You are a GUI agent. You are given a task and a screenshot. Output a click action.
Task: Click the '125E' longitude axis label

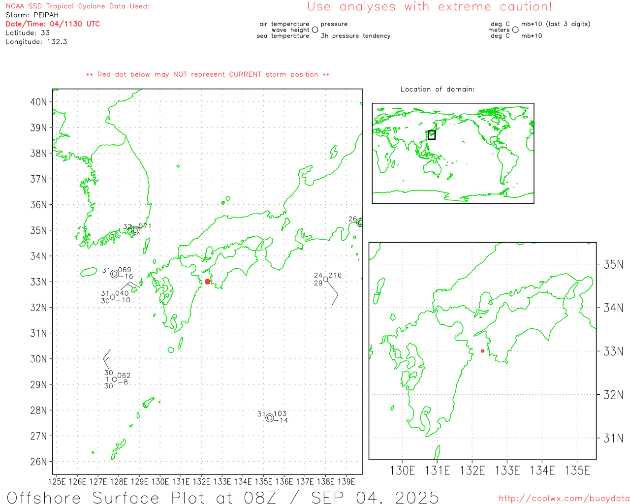click(57, 481)
